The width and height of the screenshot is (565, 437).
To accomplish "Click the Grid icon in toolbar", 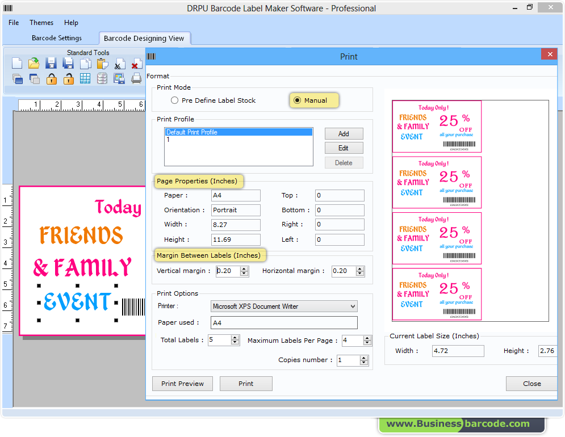I will pyautogui.click(x=85, y=78).
